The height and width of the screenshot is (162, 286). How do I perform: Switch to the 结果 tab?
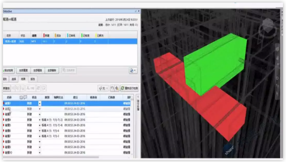[23, 79]
